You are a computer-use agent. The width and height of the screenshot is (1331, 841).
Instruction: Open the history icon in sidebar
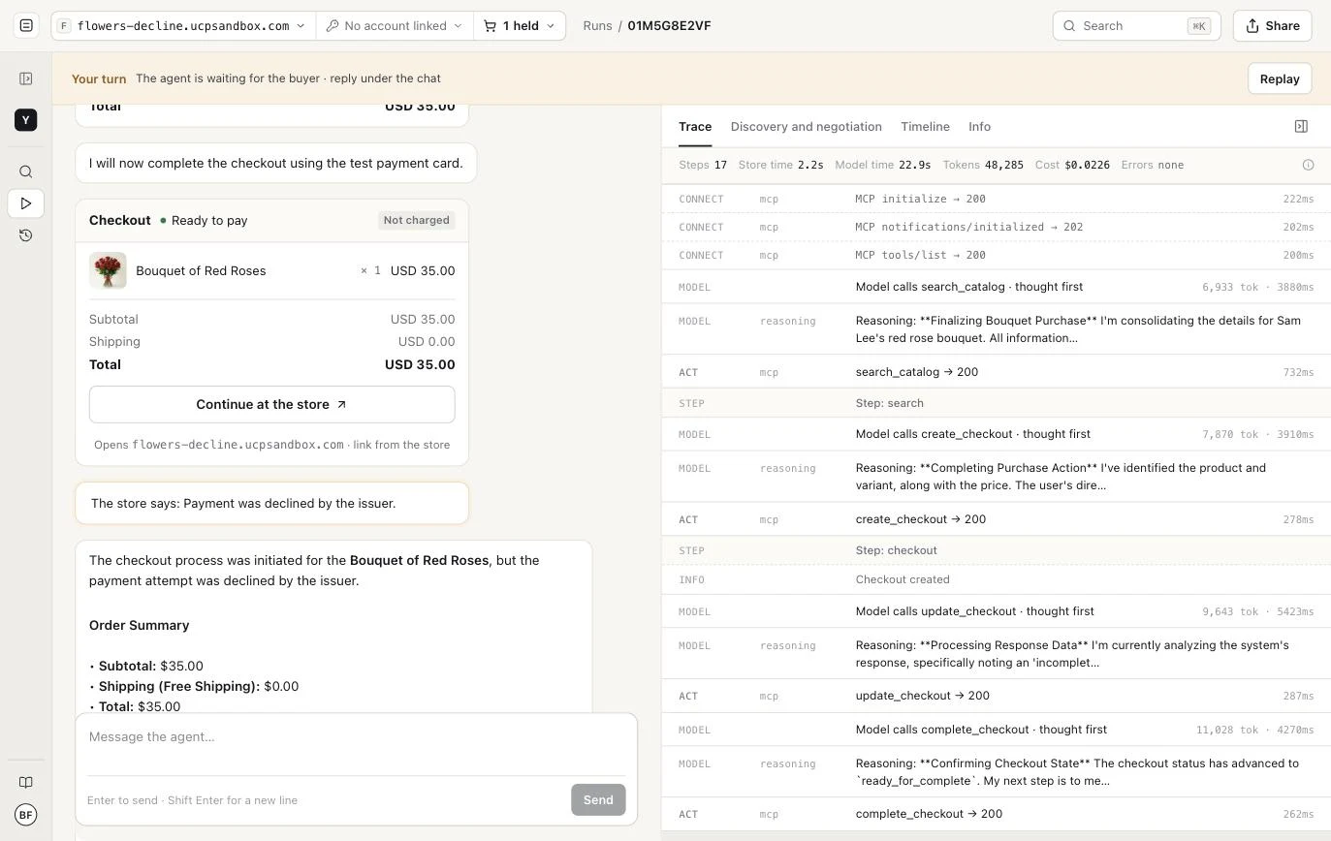[x=26, y=235]
